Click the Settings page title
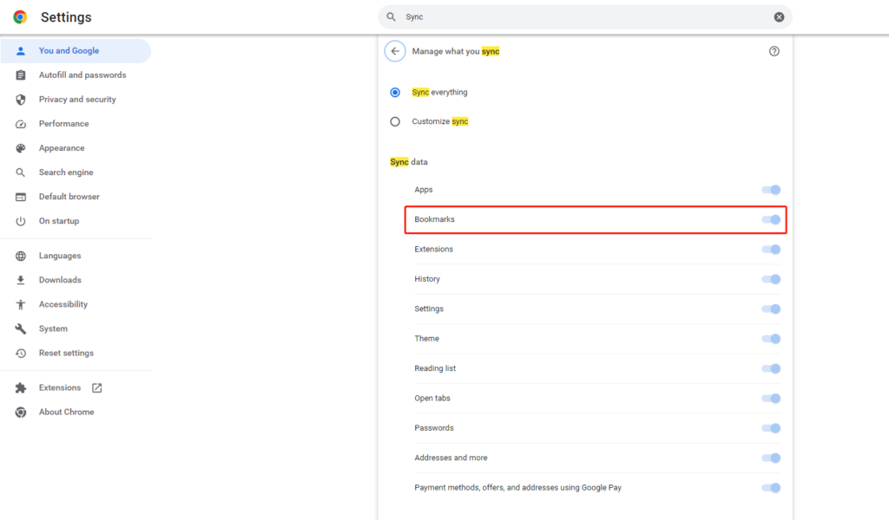Screen dimensions: 889x520 pos(66,17)
